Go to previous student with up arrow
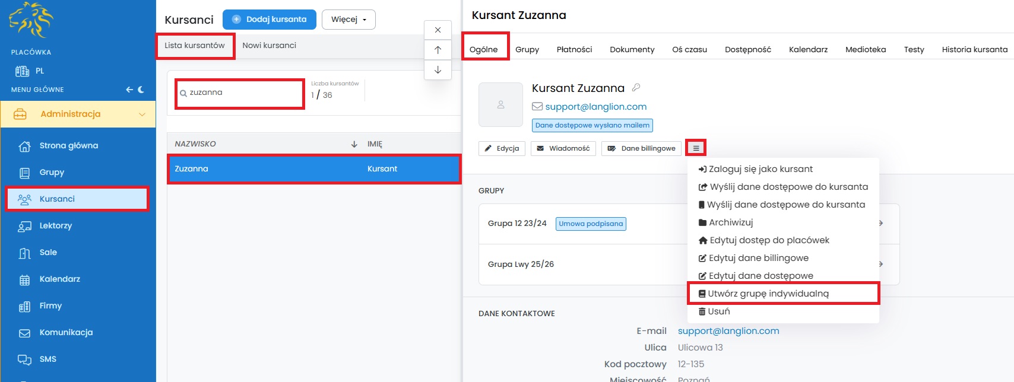The height and width of the screenshot is (382, 1014). coord(438,50)
